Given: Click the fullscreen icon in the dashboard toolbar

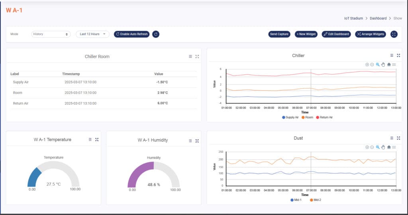Looking at the screenshot, I should [394, 34].
